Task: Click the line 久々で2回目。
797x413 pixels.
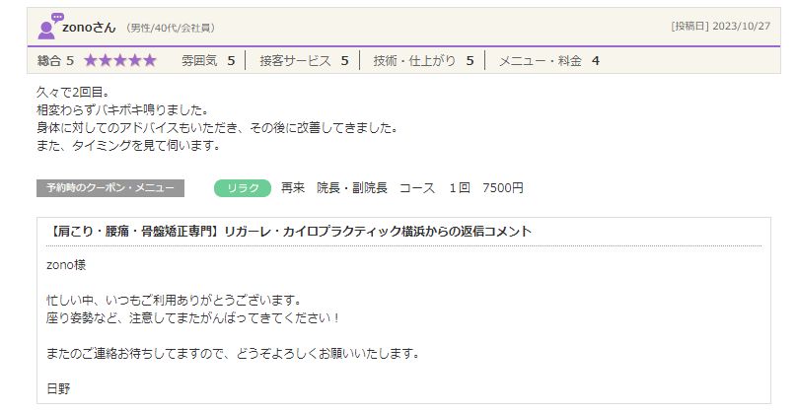Action: click(73, 92)
